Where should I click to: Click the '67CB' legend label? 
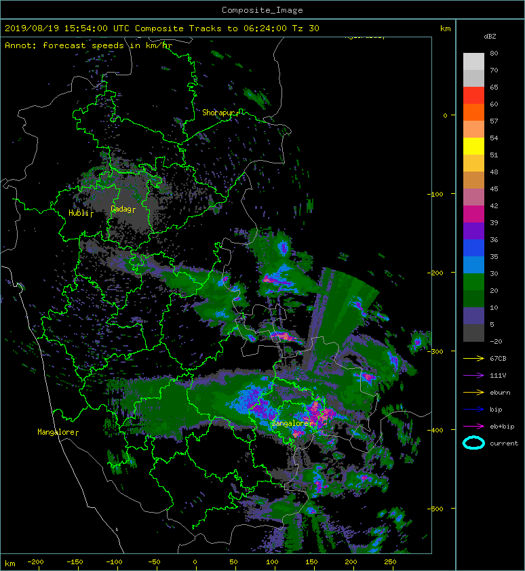tap(498, 358)
